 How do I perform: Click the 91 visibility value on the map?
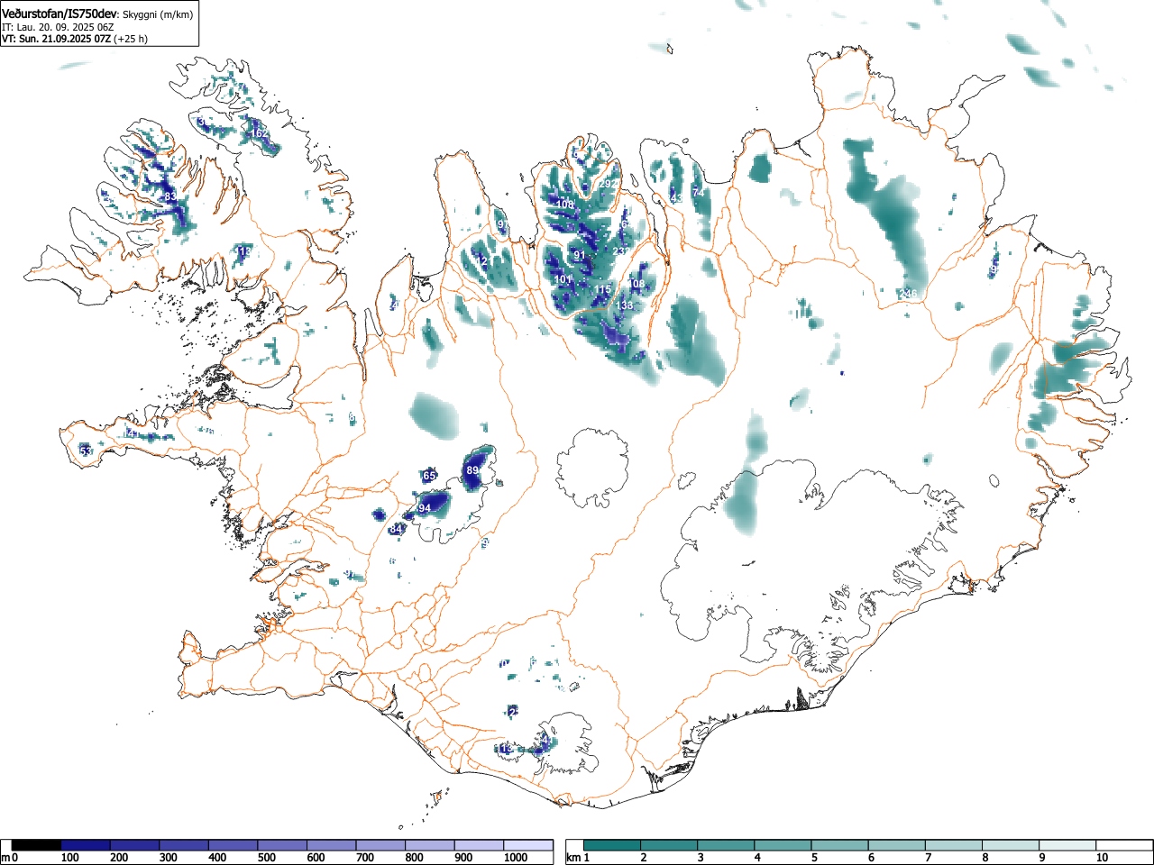point(580,256)
